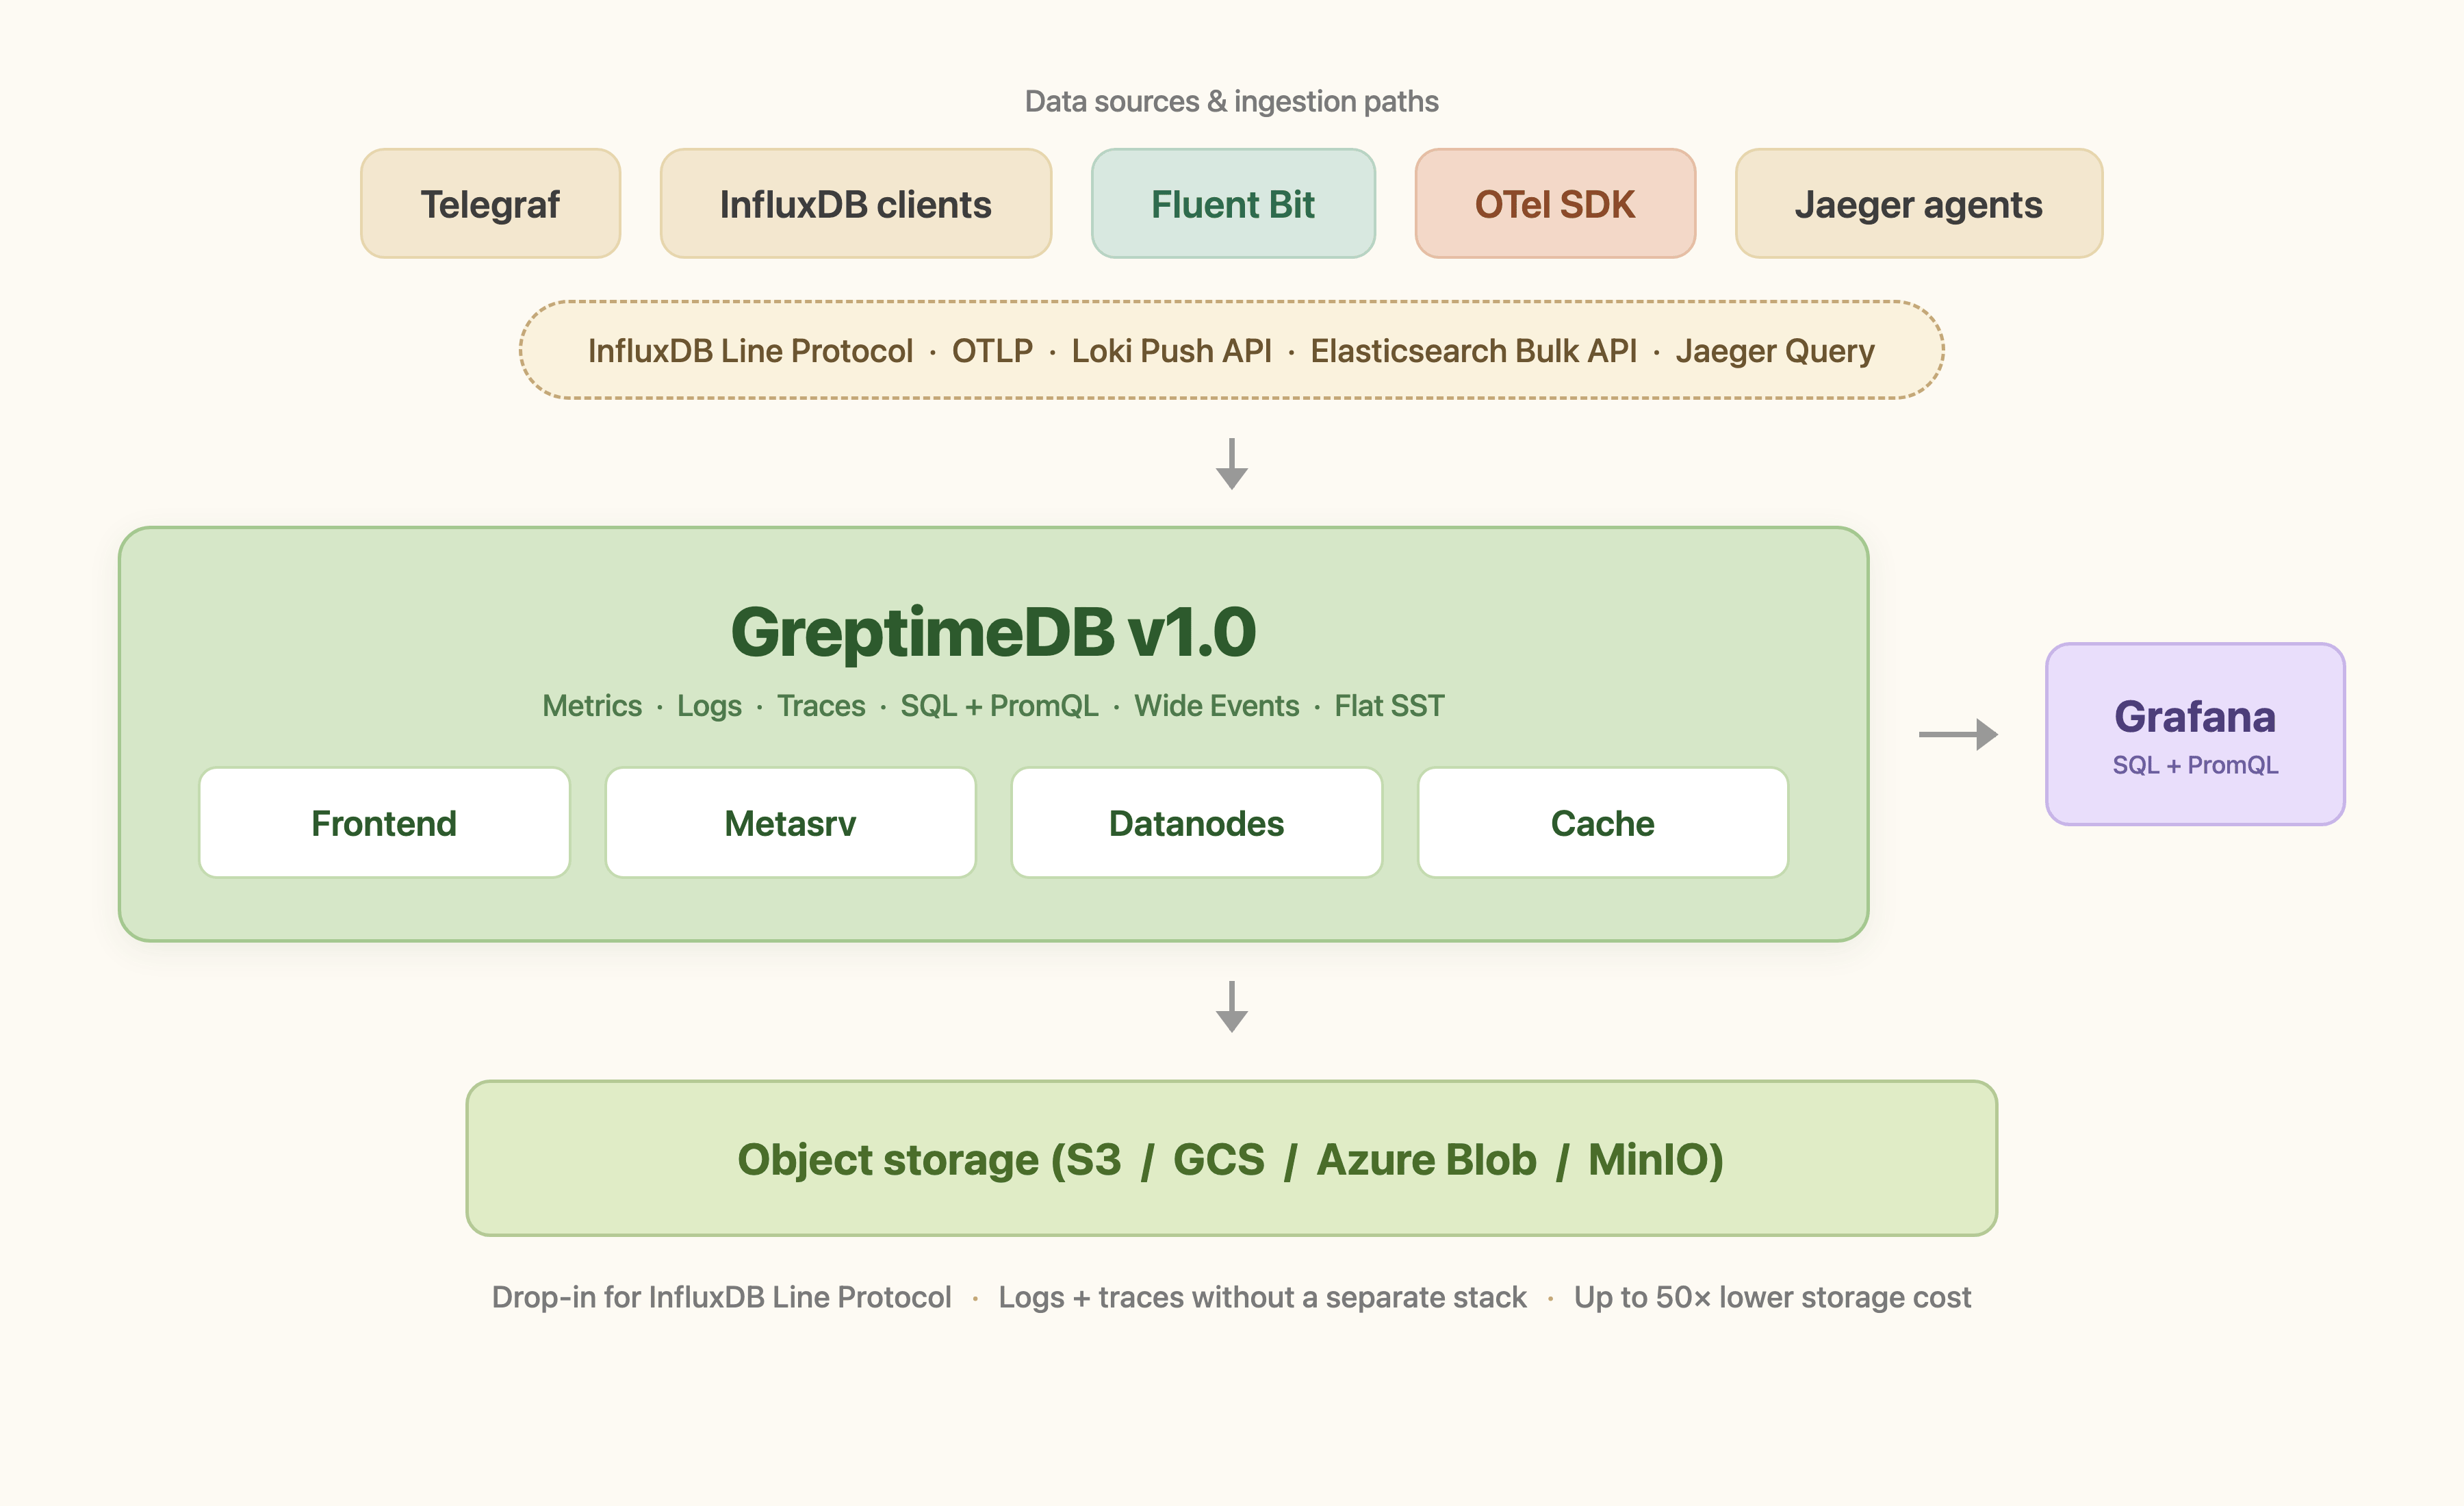Click the 'Flat SST' feature label

(x=1389, y=706)
